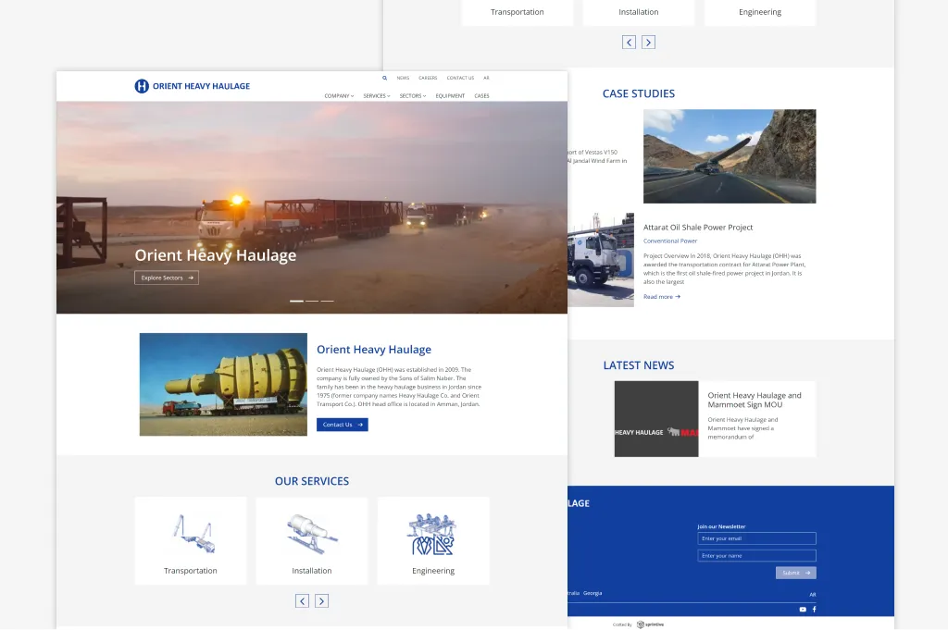
Task: Click the yellow heavy cargo truck photo
Action: [223, 384]
